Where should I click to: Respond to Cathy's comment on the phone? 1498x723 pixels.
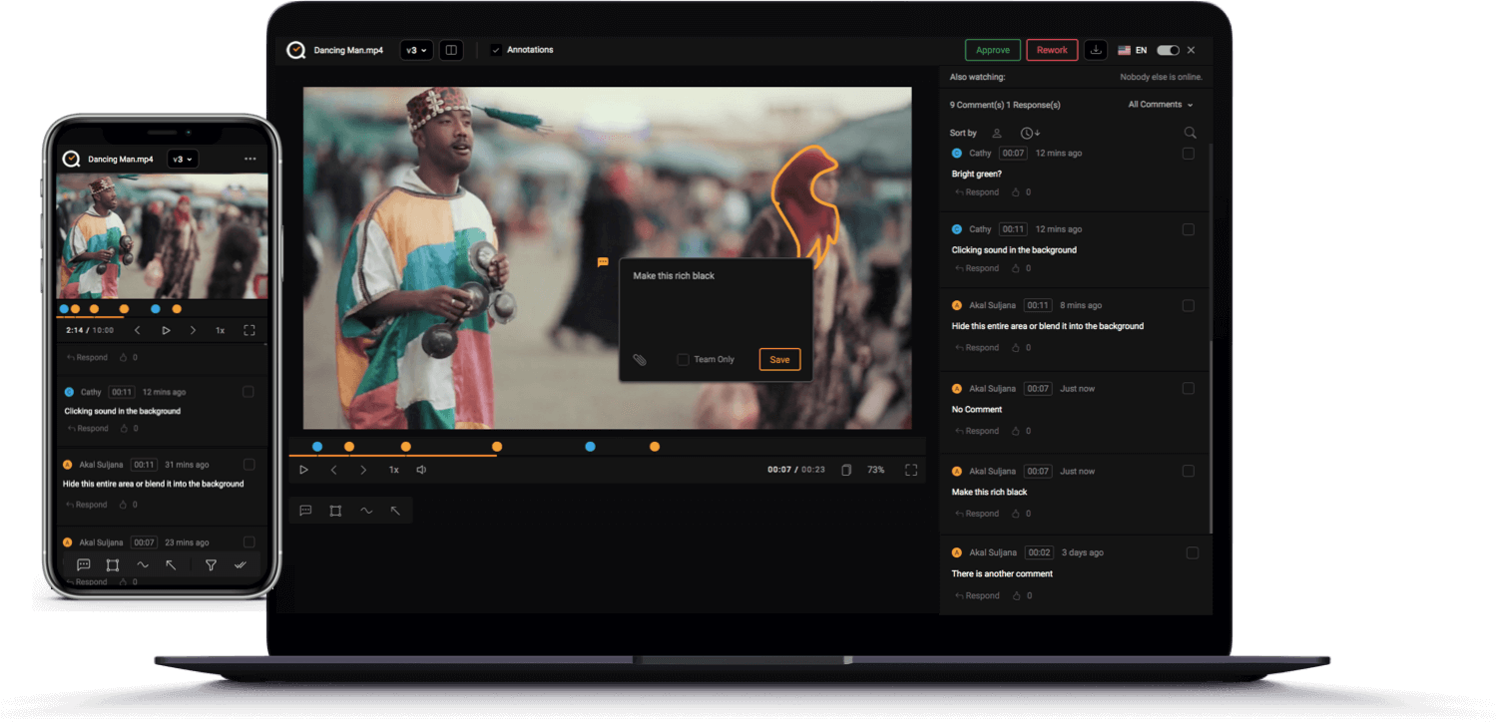(x=88, y=429)
